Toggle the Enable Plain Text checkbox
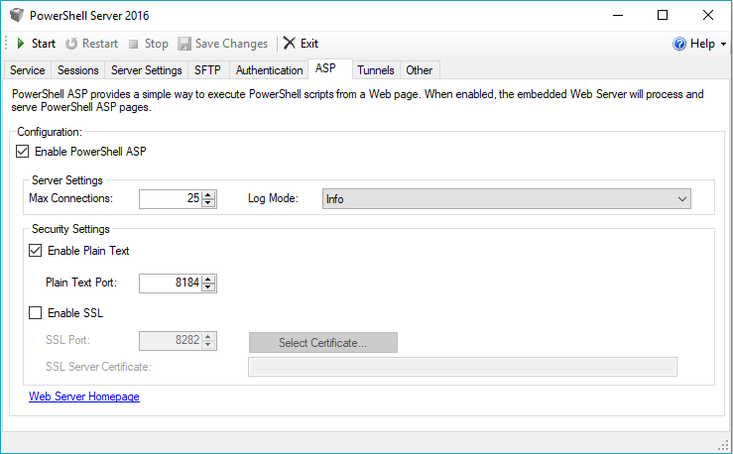 [35, 251]
